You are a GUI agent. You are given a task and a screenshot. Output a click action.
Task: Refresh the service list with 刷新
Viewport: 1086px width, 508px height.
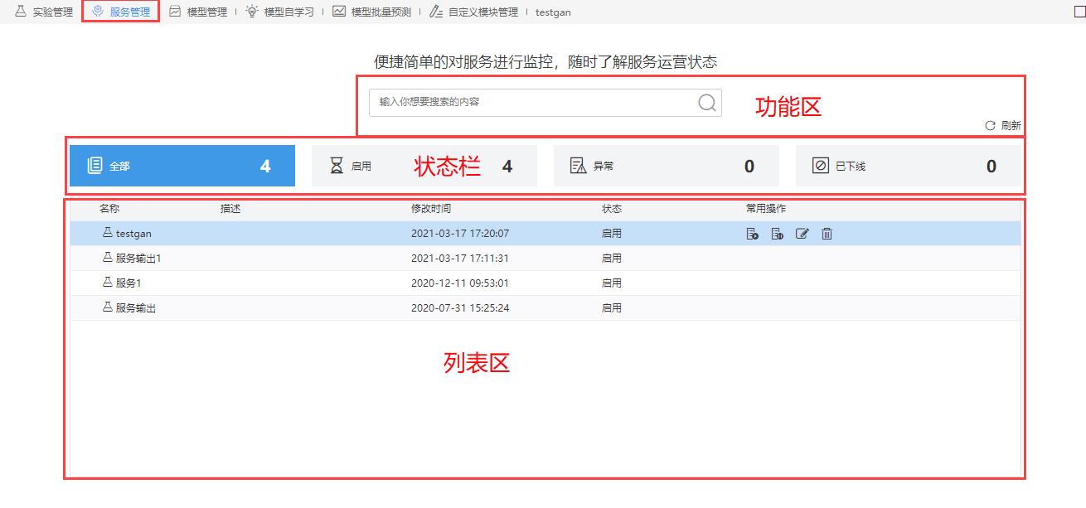[x=1003, y=126]
